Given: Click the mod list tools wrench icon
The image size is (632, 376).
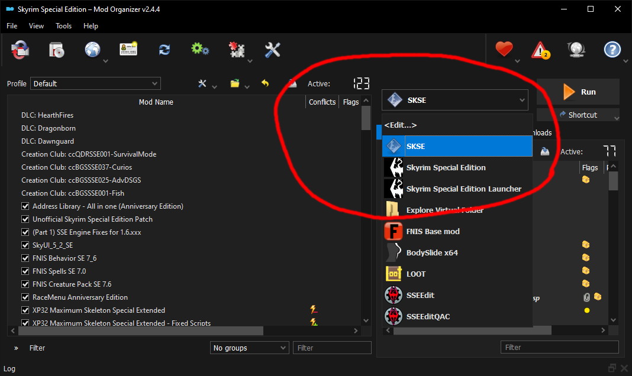Looking at the screenshot, I should 202,83.
